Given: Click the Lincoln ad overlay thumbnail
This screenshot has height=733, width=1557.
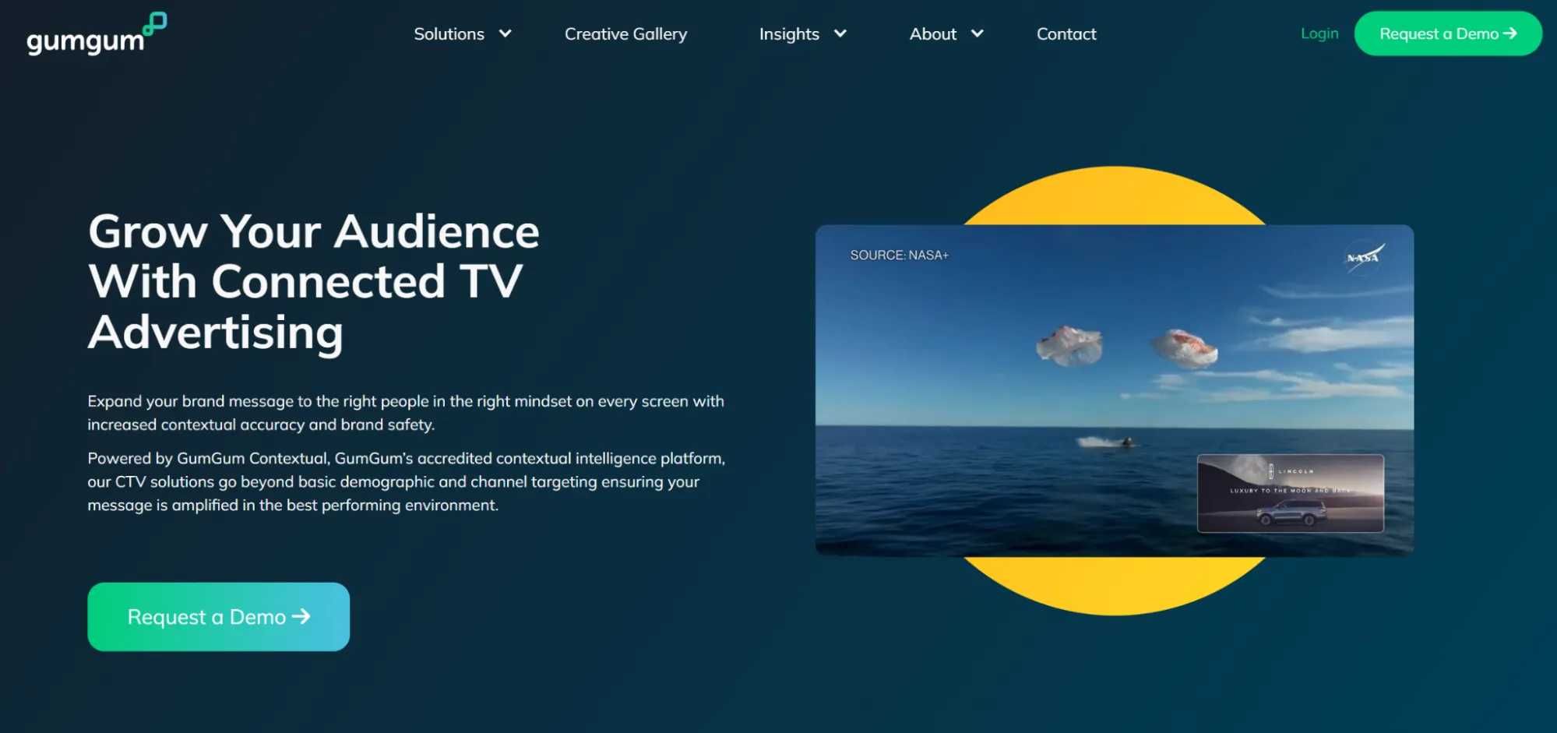Looking at the screenshot, I should pos(1291,494).
